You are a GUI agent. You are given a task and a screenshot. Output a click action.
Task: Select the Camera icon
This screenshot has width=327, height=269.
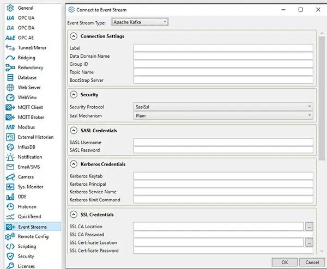[x=10, y=177]
